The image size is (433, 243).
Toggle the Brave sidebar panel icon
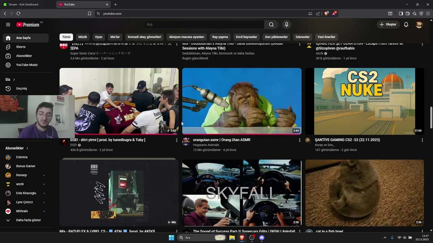click(x=401, y=13)
